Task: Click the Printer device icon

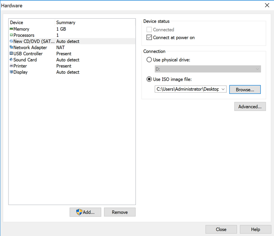Action: [11, 66]
